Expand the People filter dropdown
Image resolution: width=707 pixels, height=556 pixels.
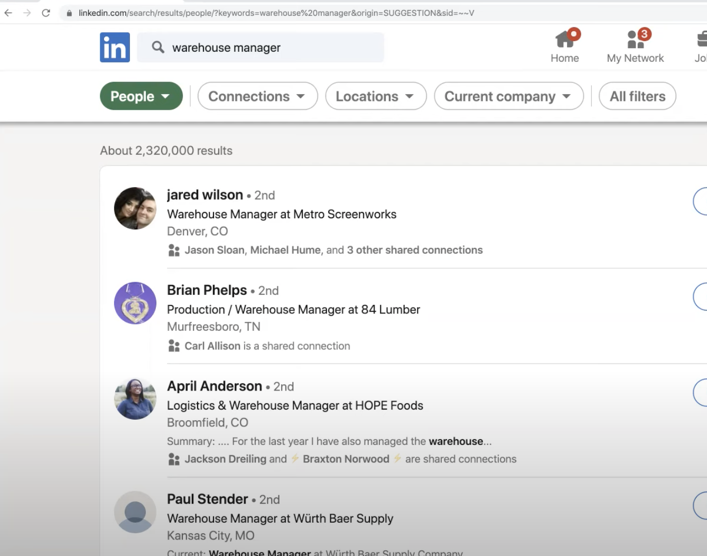click(141, 96)
